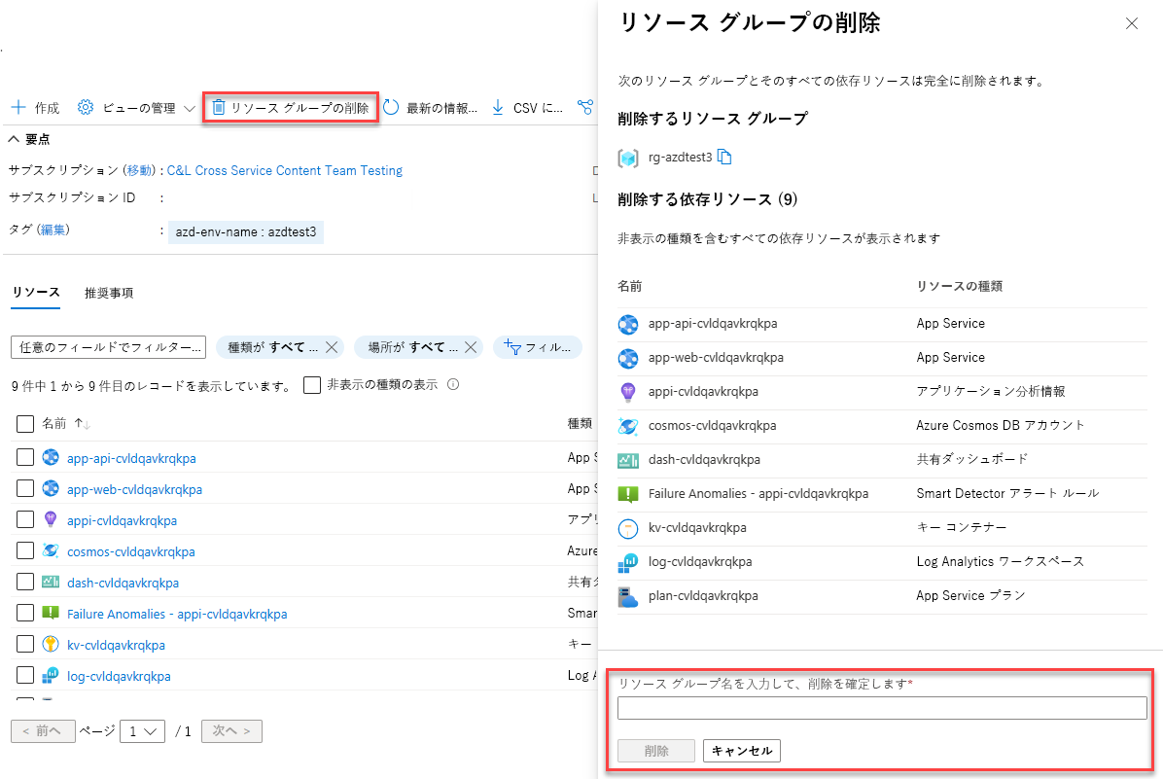
Task: Open the app-api-cvldqavkrqkpa resource link
Action: click(131, 458)
